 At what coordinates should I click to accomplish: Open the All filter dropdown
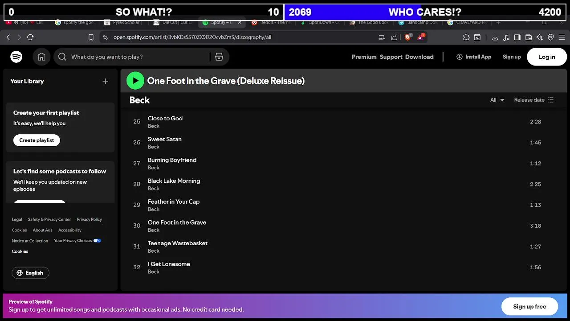pyautogui.click(x=497, y=100)
